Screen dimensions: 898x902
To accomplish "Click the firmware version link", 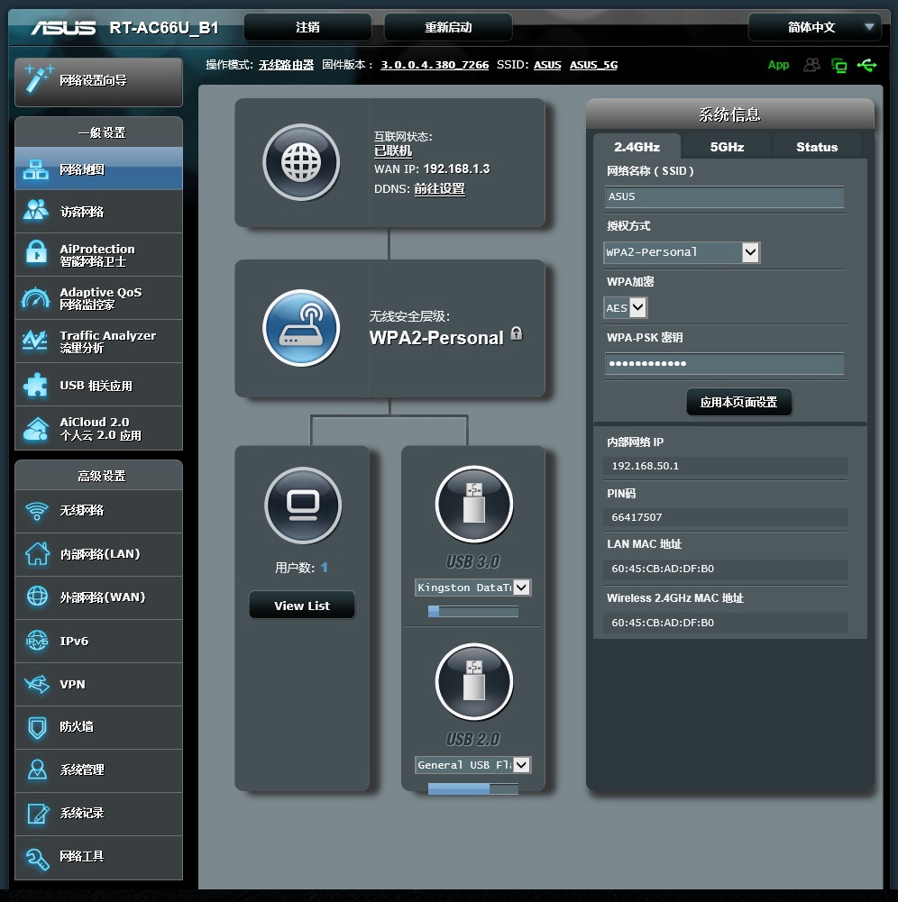I will pyautogui.click(x=435, y=65).
